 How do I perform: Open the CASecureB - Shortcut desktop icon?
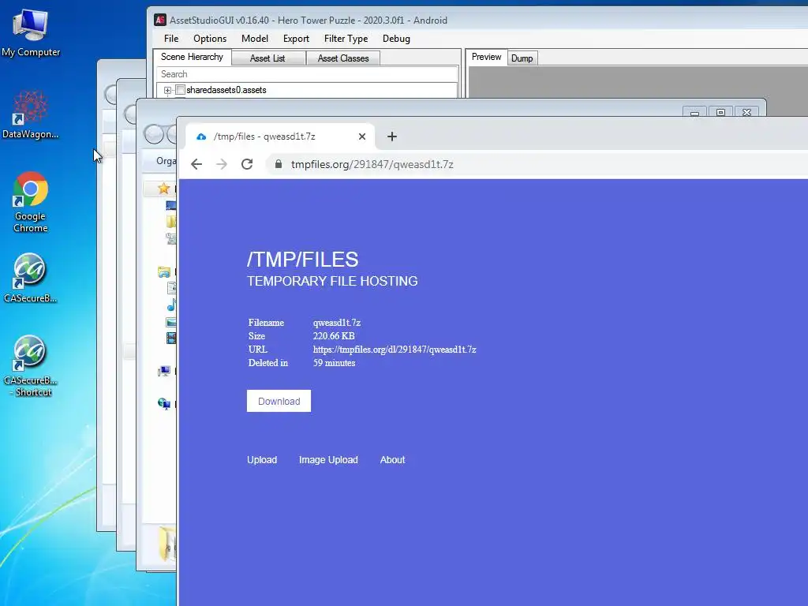coord(31,366)
